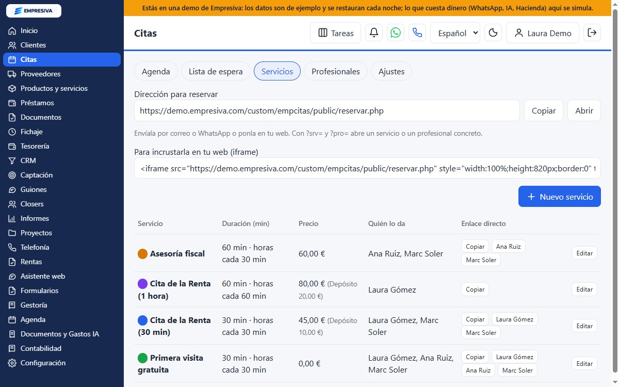Click the Nuevo servicio button
619x387 pixels.
[x=560, y=197]
